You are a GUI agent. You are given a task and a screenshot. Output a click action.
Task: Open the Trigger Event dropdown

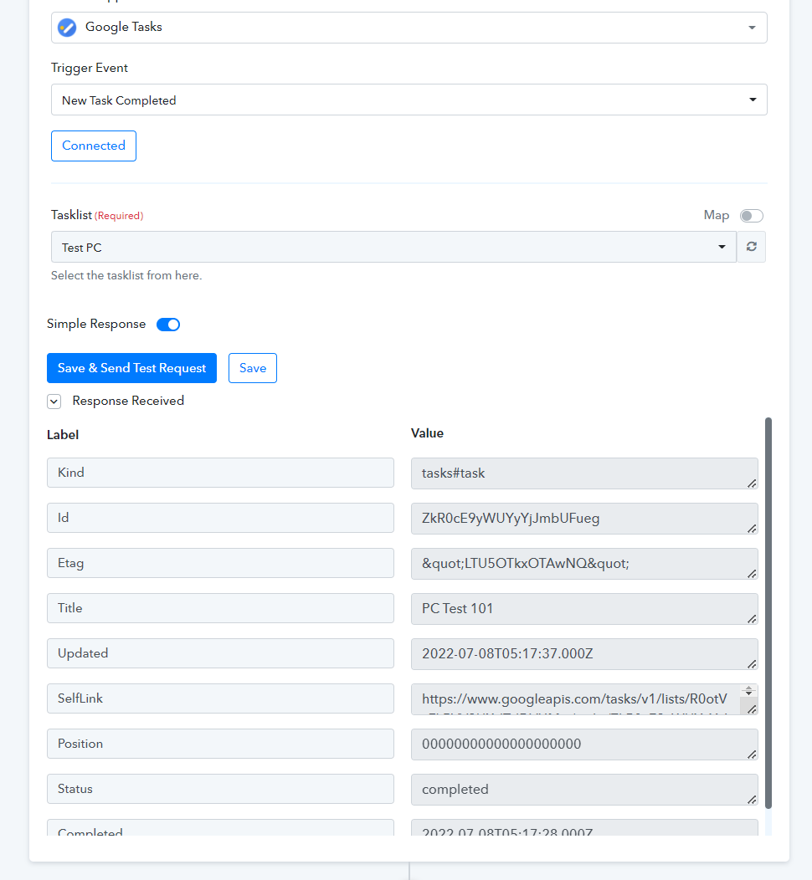tap(409, 100)
